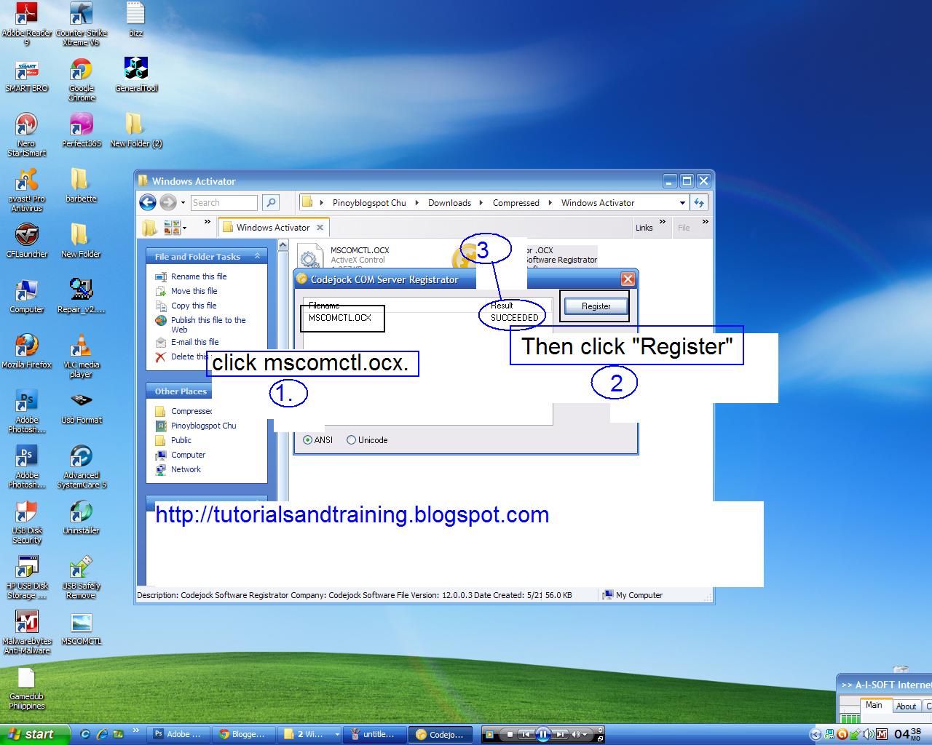This screenshot has height=745, width=932.
Task: Click Rename this file link
Action: click(x=199, y=276)
